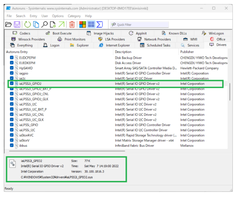Switch to the WinLogon tab
Screen dimensions: 238x197
[212, 33]
